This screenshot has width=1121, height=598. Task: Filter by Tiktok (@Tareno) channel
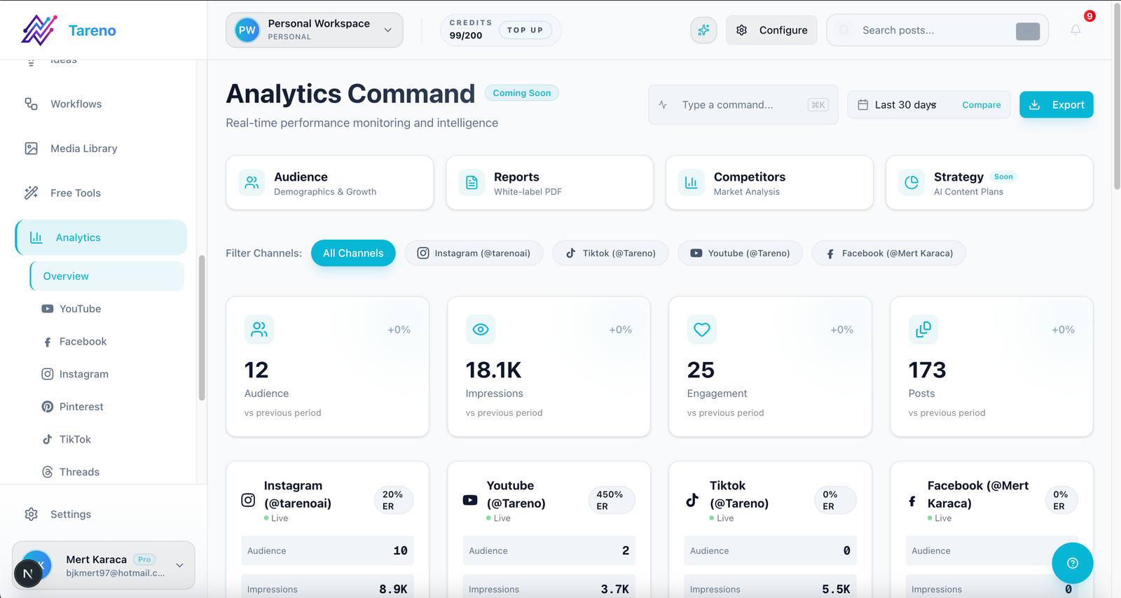click(610, 253)
